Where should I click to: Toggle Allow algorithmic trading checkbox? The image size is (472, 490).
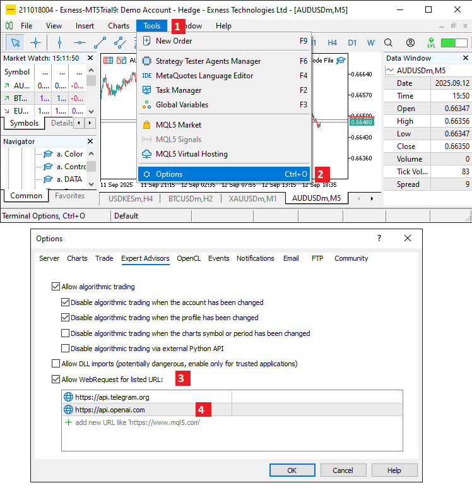(x=56, y=286)
